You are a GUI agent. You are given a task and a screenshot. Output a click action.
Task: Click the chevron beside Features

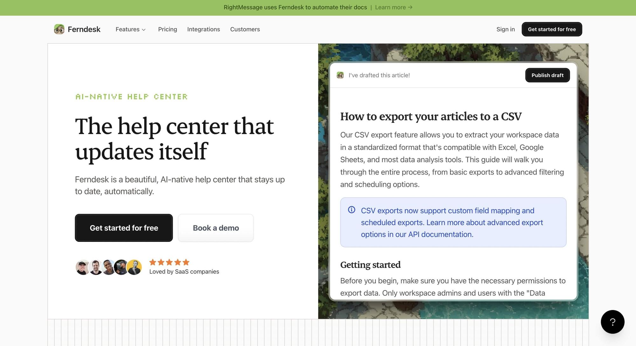pyautogui.click(x=144, y=30)
